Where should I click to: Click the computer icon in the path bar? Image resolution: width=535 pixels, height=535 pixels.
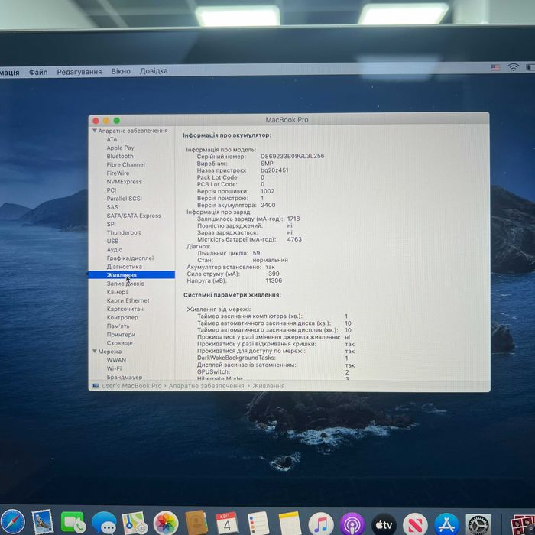(96, 385)
